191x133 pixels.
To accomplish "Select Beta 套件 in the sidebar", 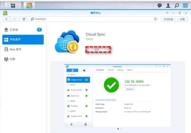I will pos(23,49).
